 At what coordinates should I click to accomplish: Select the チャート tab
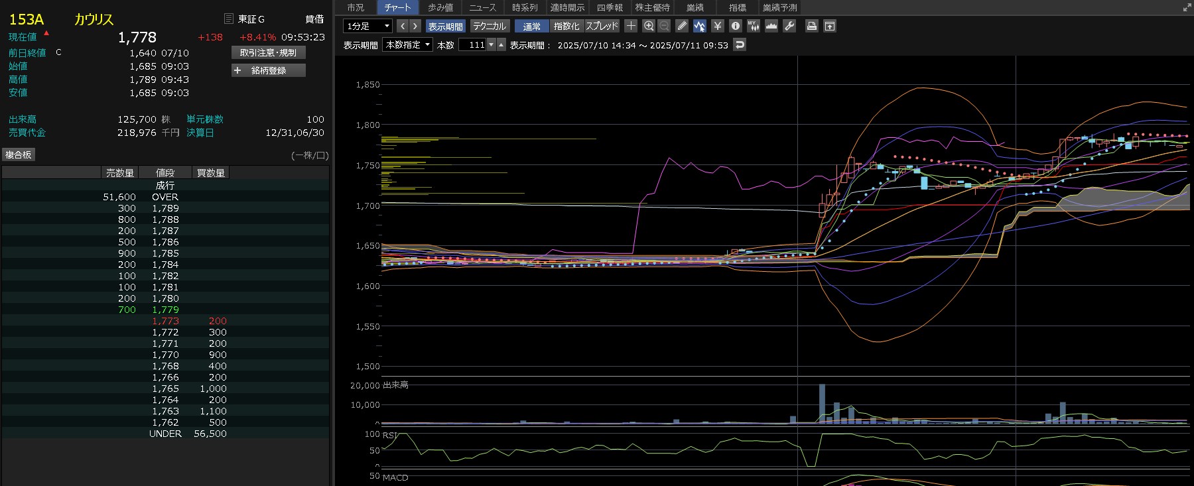click(x=398, y=7)
